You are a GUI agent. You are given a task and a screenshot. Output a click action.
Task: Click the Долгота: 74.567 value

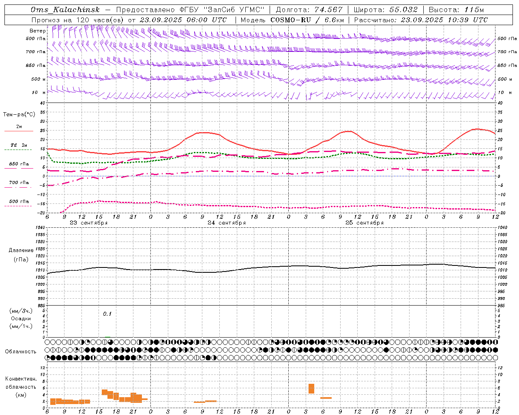[309, 10]
